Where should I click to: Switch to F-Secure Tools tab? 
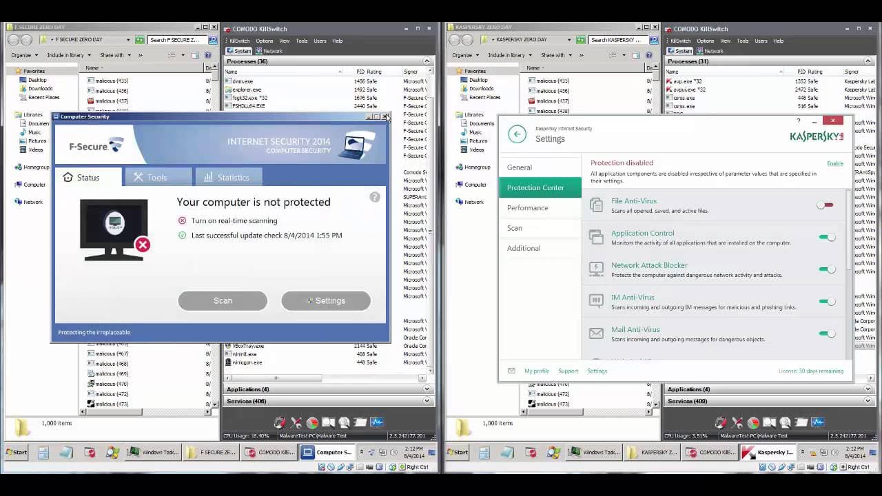[157, 177]
